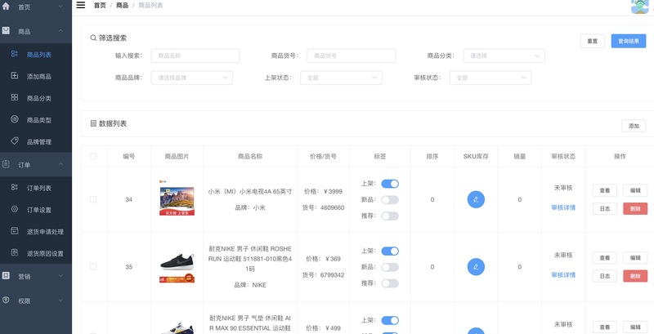Click the home icon in sidebar
This screenshot has height=334, width=654.
pyautogui.click(x=6, y=7)
